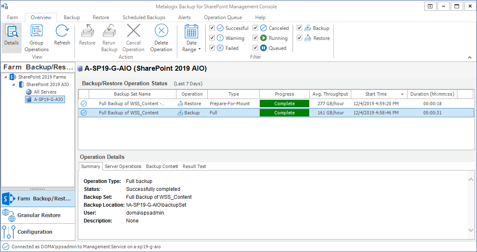Sort by Type column header
477x252 pixels.
(x=234, y=94)
